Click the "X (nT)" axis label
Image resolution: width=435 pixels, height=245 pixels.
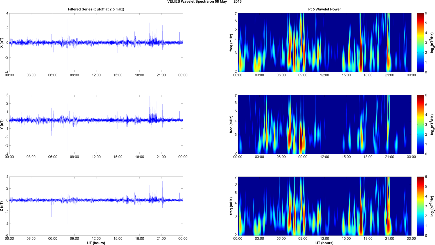(2, 43)
